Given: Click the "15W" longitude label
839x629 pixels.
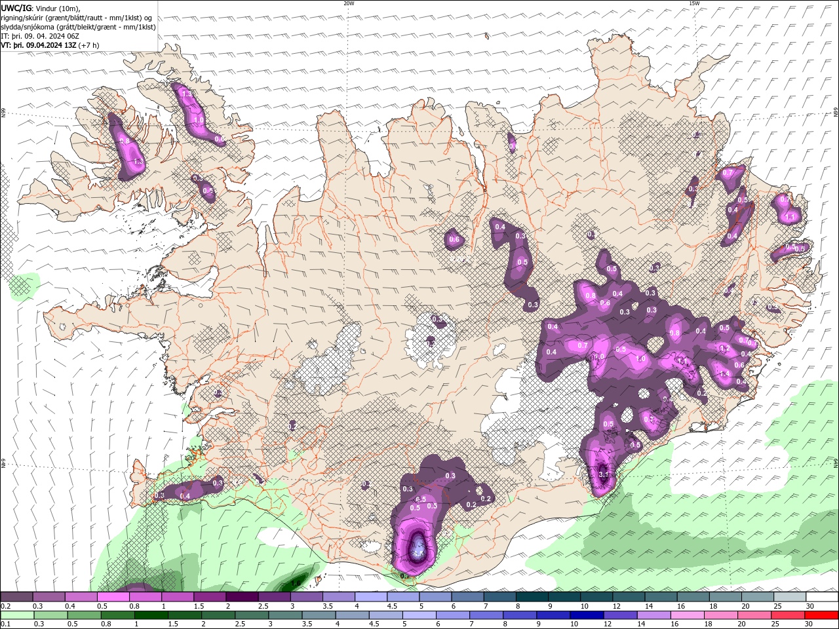Looking at the screenshot, I should tap(694, 3).
